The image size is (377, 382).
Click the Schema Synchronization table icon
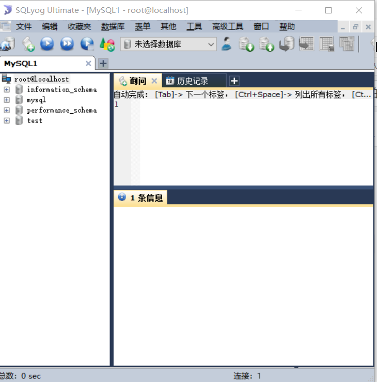click(306, 44)
